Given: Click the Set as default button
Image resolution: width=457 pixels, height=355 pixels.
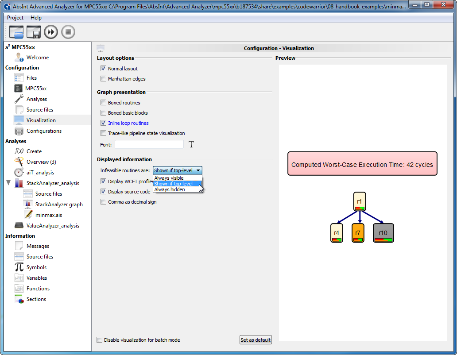Looking at the screenshot, I should pos(256,340).
